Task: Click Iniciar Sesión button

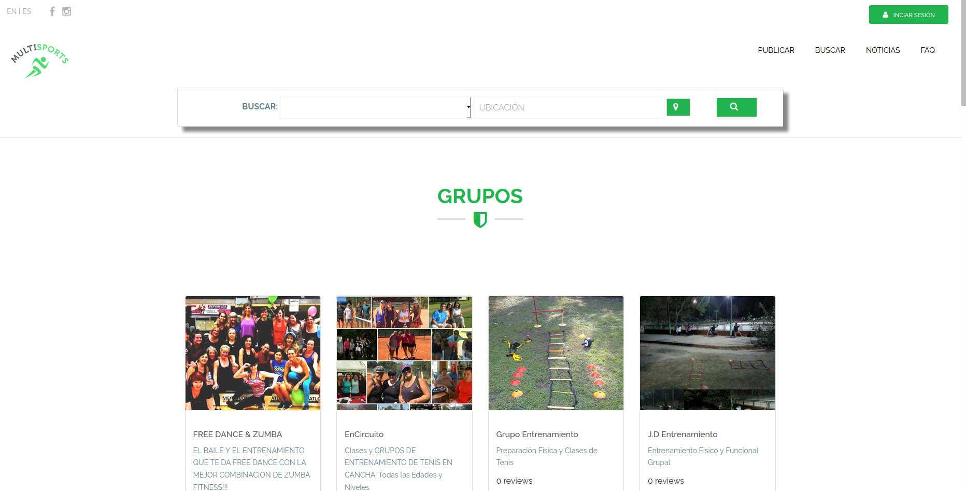Action: 908,15
